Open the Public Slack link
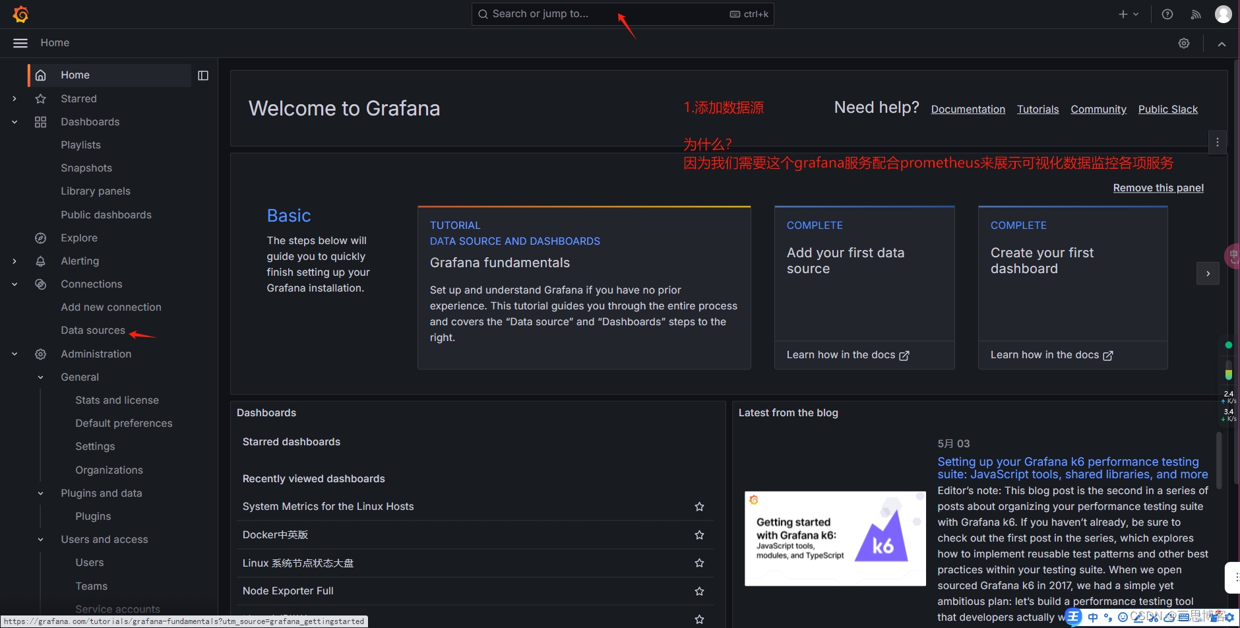The image size is (1240, 628). (1167, 110)
